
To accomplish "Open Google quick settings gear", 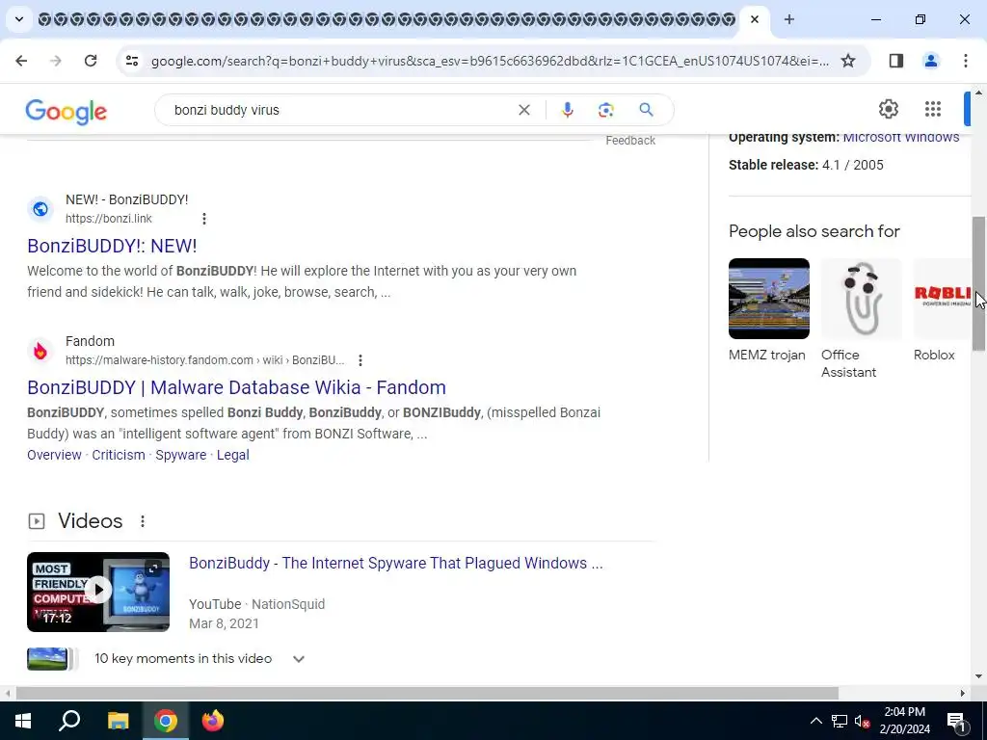I will (x=888, y=109).
